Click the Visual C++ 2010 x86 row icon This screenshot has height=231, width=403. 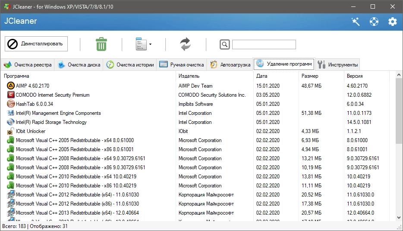point(10,186)
